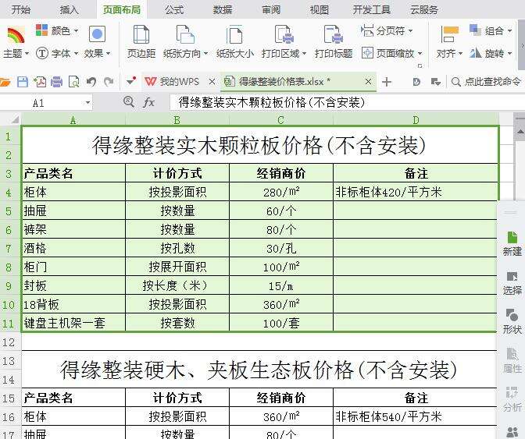The width and height of the screenshot is (525, 439).
Task: Close the 我的WPS tab
Action: pyautogui.click(x=212, y=82)
